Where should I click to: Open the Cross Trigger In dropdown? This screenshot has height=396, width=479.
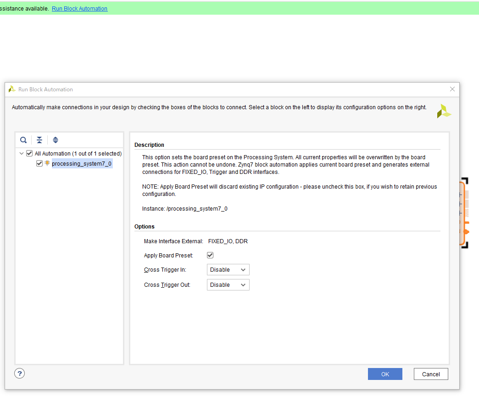tap(228, 270)
